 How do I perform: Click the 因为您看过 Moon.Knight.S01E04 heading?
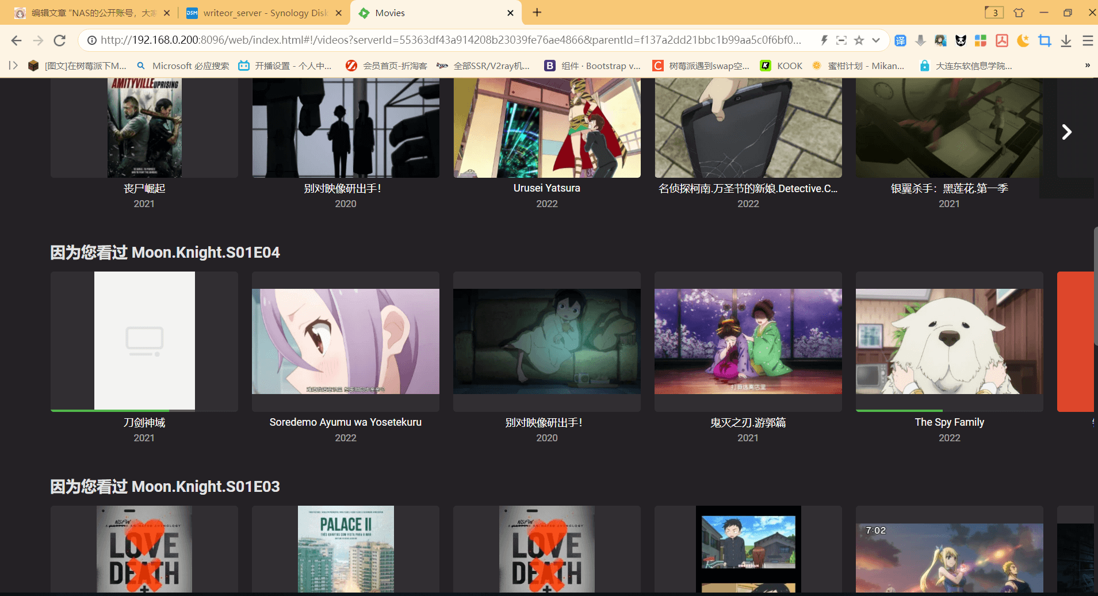[x=165, y=253]
